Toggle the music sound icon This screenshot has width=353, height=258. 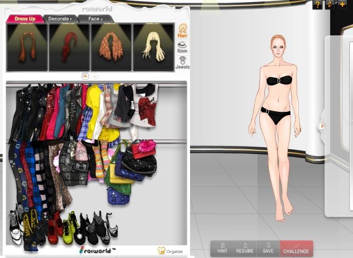click(330, 5)
